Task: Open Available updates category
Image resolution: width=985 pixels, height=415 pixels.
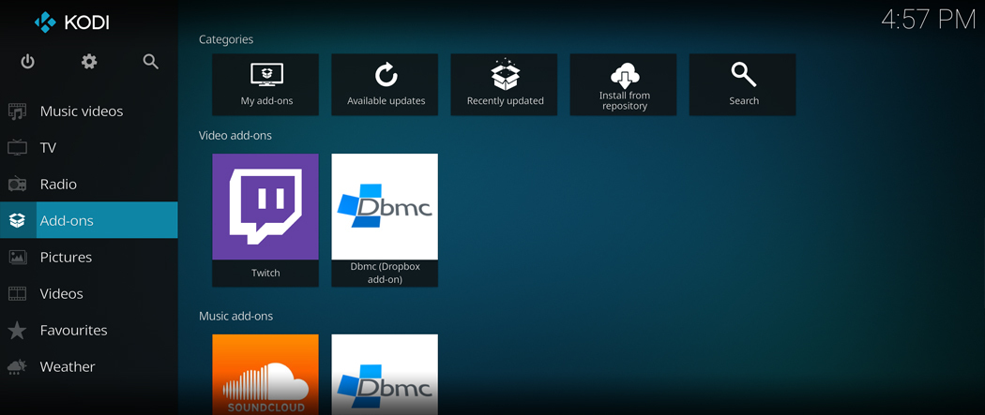Action: point(385,84)
